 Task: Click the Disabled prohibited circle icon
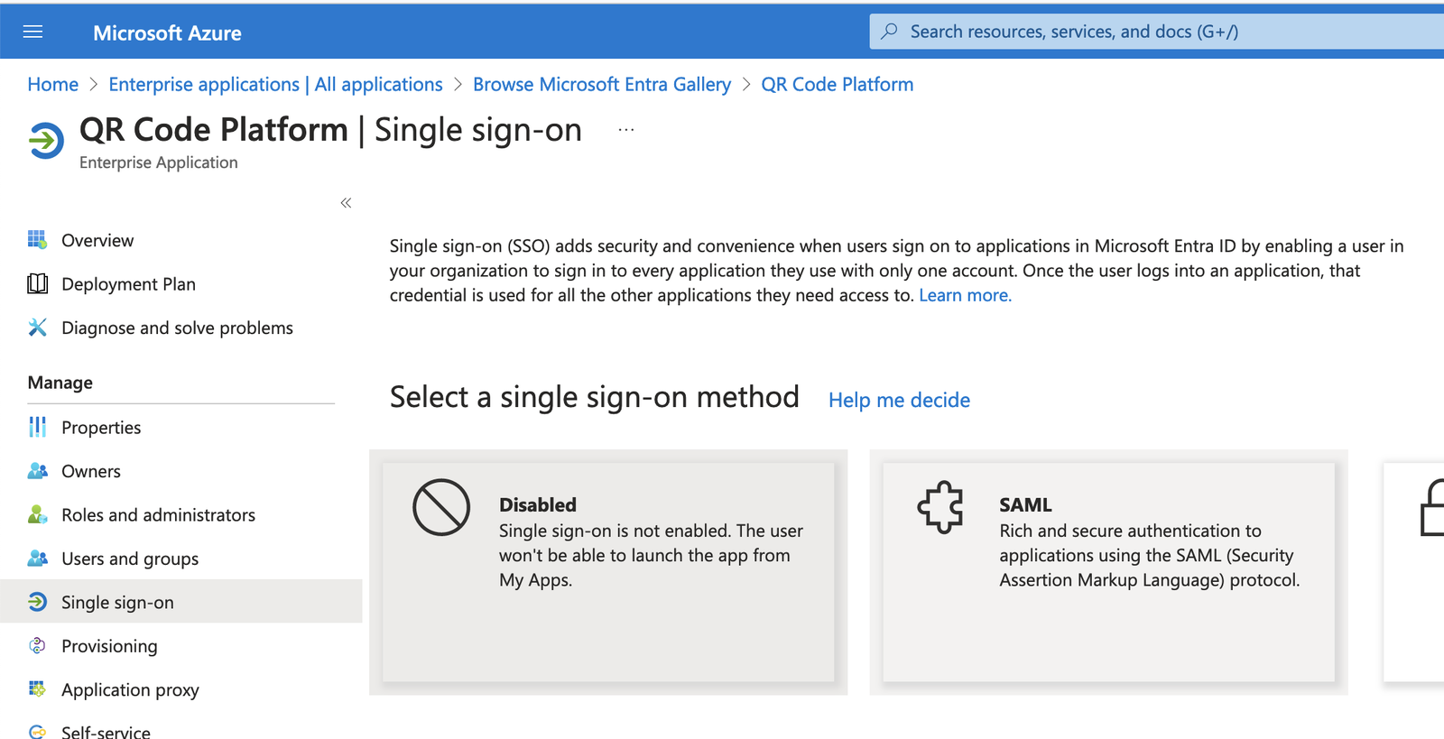(x=441, y=507)
